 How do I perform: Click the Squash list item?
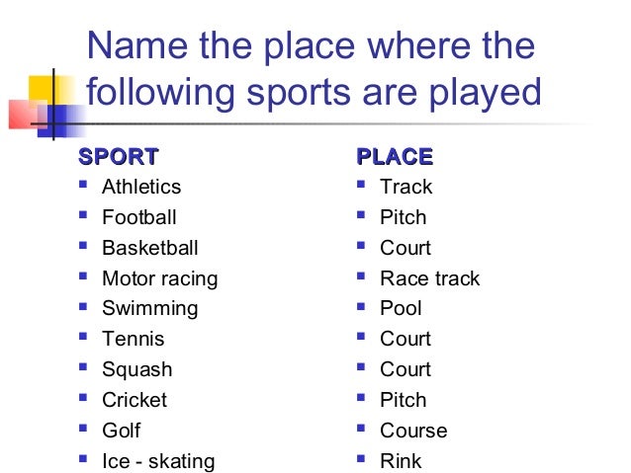137,369
